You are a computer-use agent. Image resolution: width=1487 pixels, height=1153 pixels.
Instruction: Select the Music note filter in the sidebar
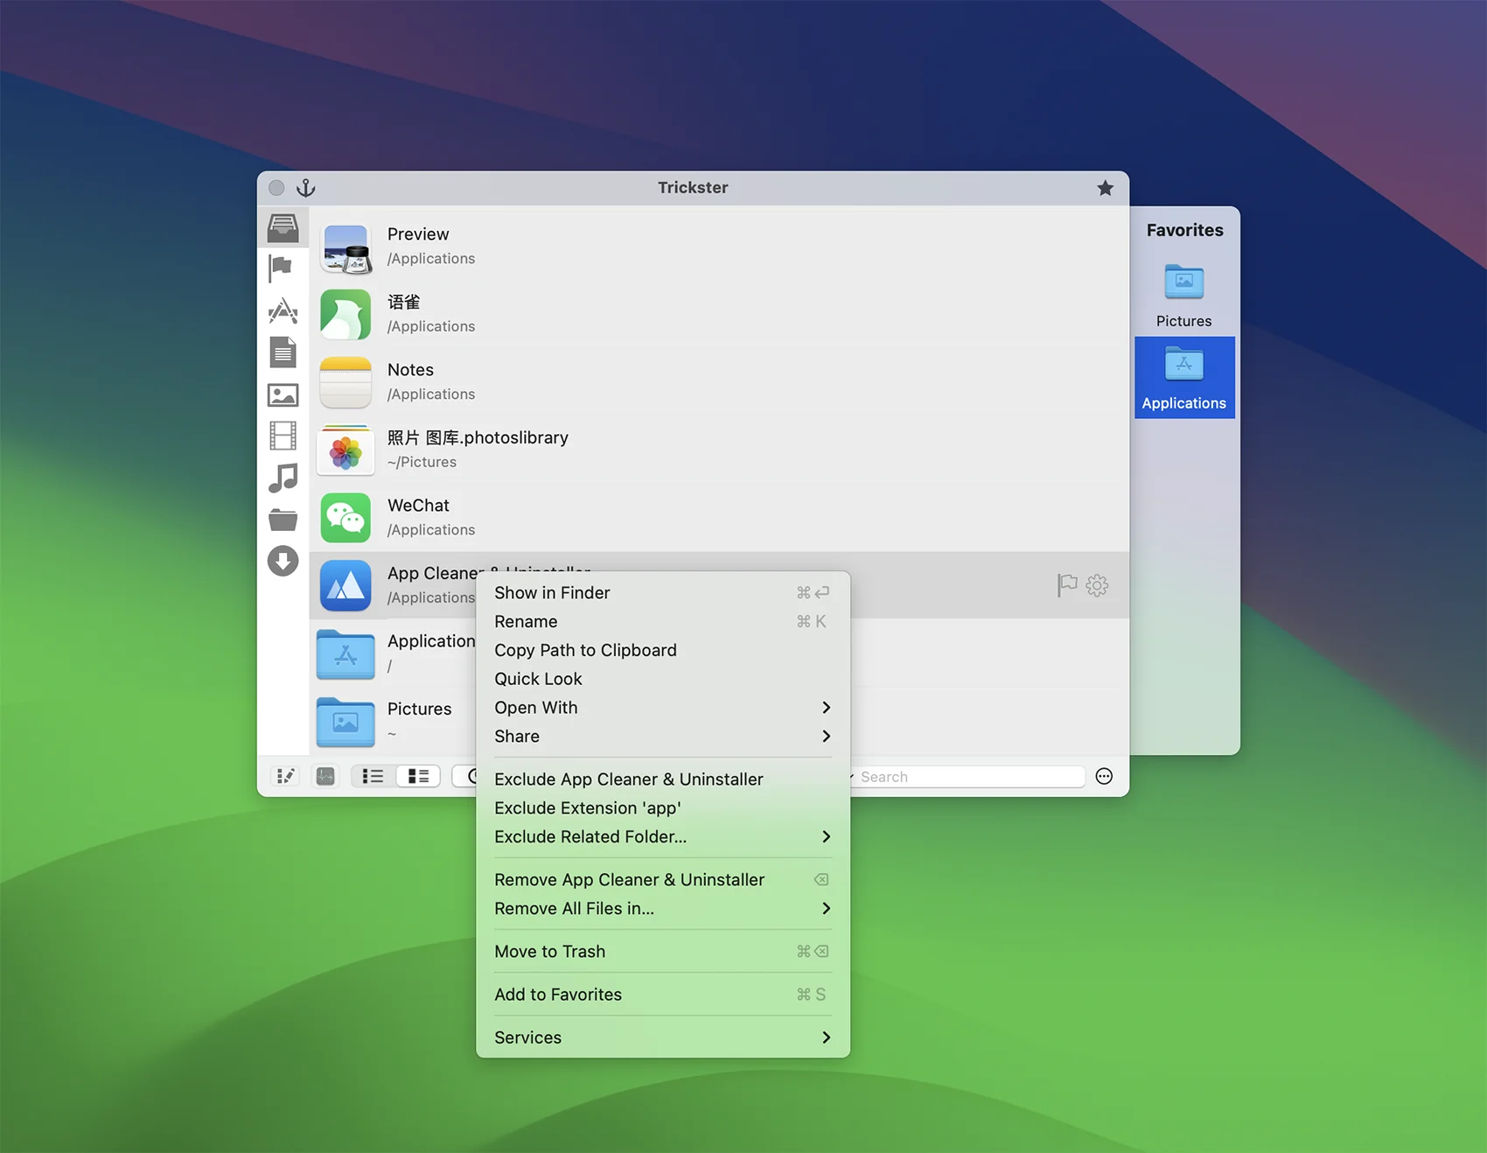coord(283,478)
